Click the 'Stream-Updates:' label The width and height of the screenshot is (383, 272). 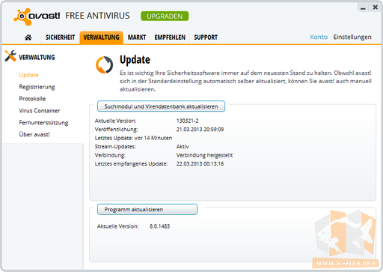[x=115, y=147]
